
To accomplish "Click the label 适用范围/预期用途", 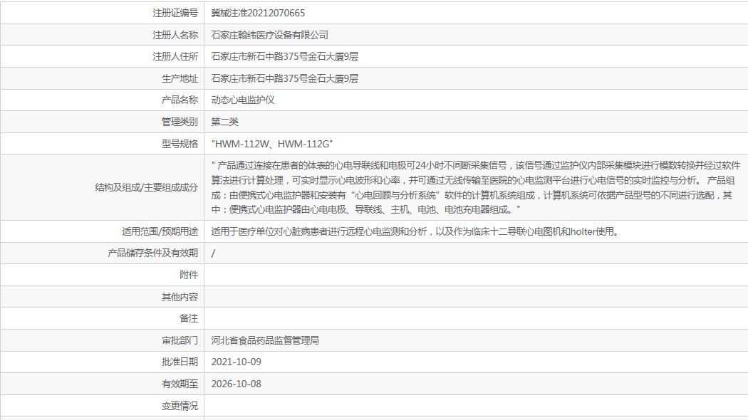I will click(x=160, y=231).
